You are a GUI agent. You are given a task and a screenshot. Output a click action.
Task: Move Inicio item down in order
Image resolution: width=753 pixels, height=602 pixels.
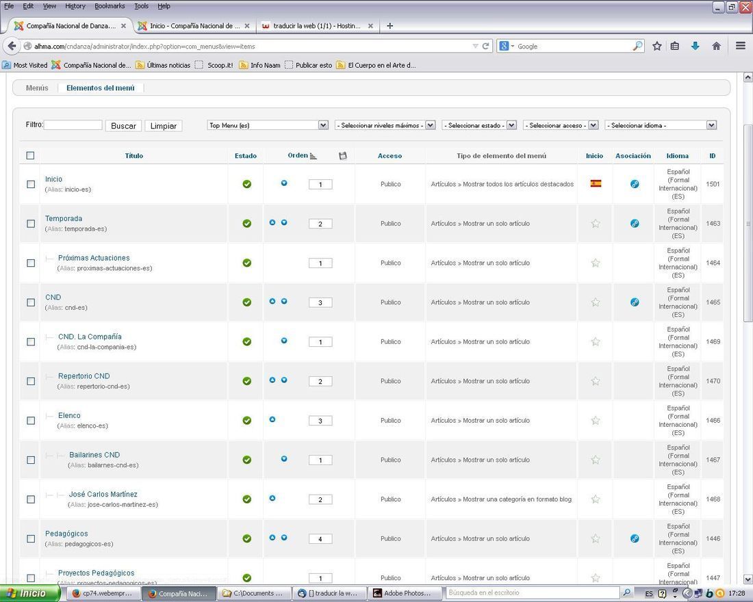(x=284, y=183)
